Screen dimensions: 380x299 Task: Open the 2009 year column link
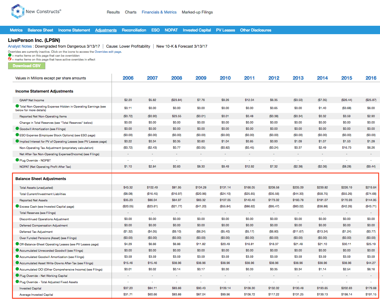[201, 78]
